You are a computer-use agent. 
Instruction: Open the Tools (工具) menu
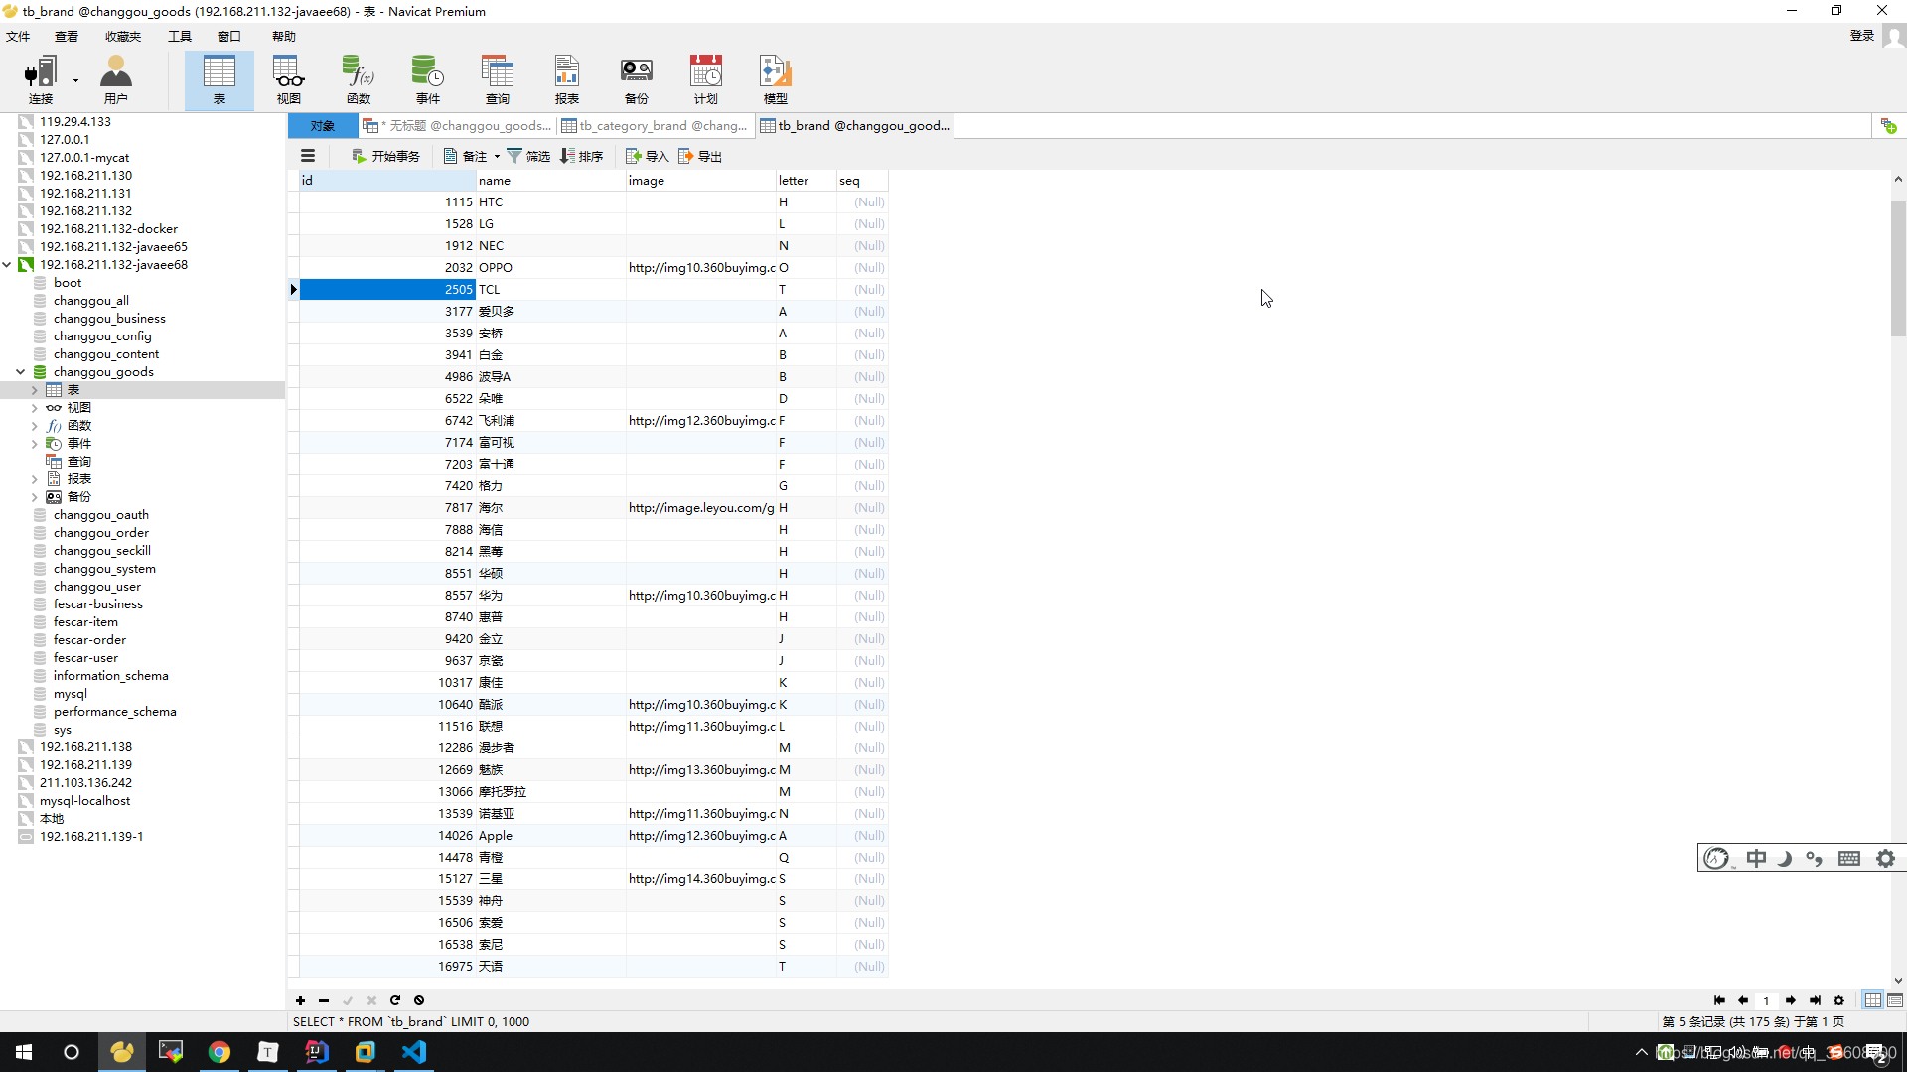[x=180, y=36]
